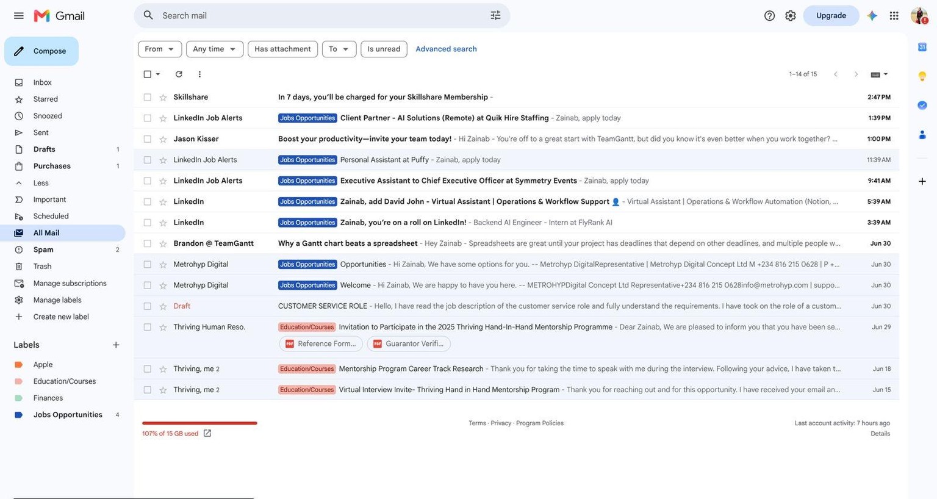Screen dimensions: 937x499
Task: Open the Google account avatar
Action: (919, 15)
